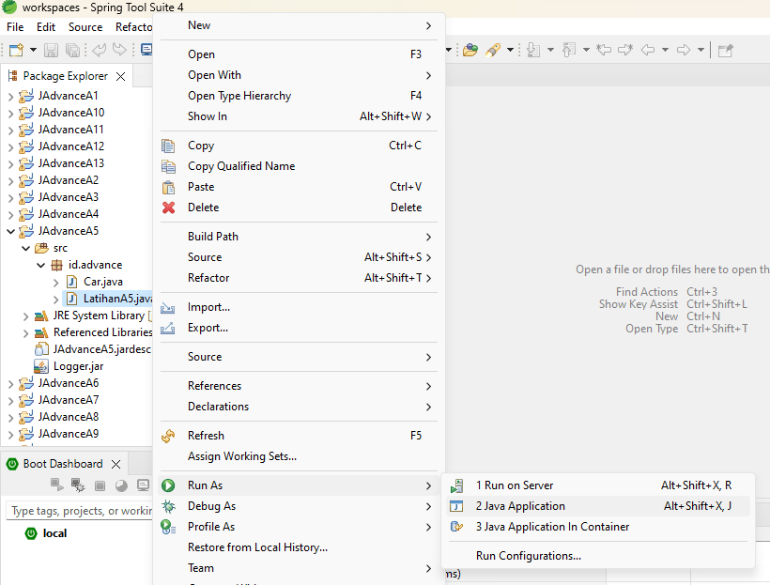Expand JRE System Library node
The image size is (770, 585).
coord(26,316)
